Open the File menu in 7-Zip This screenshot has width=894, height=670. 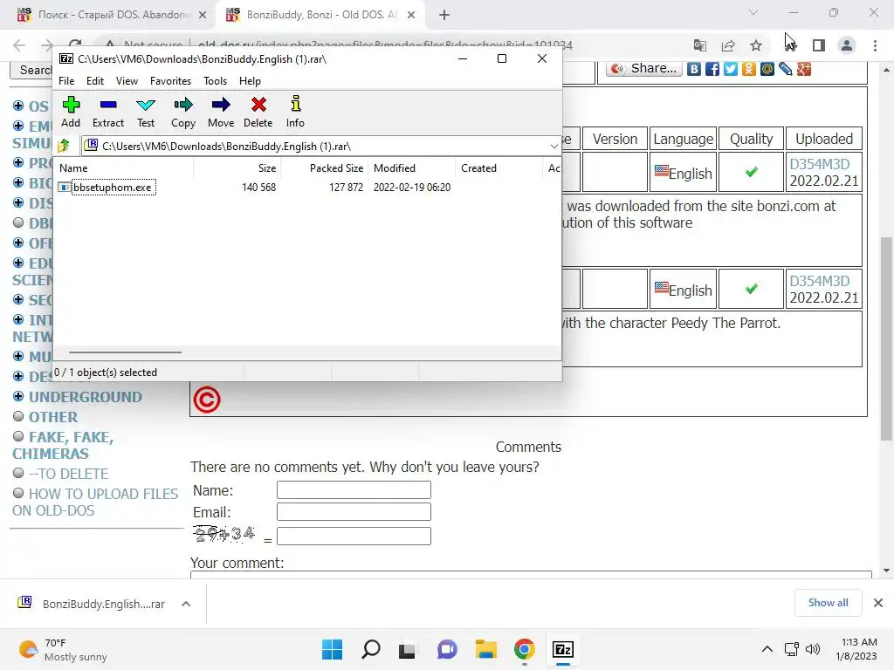66,81
